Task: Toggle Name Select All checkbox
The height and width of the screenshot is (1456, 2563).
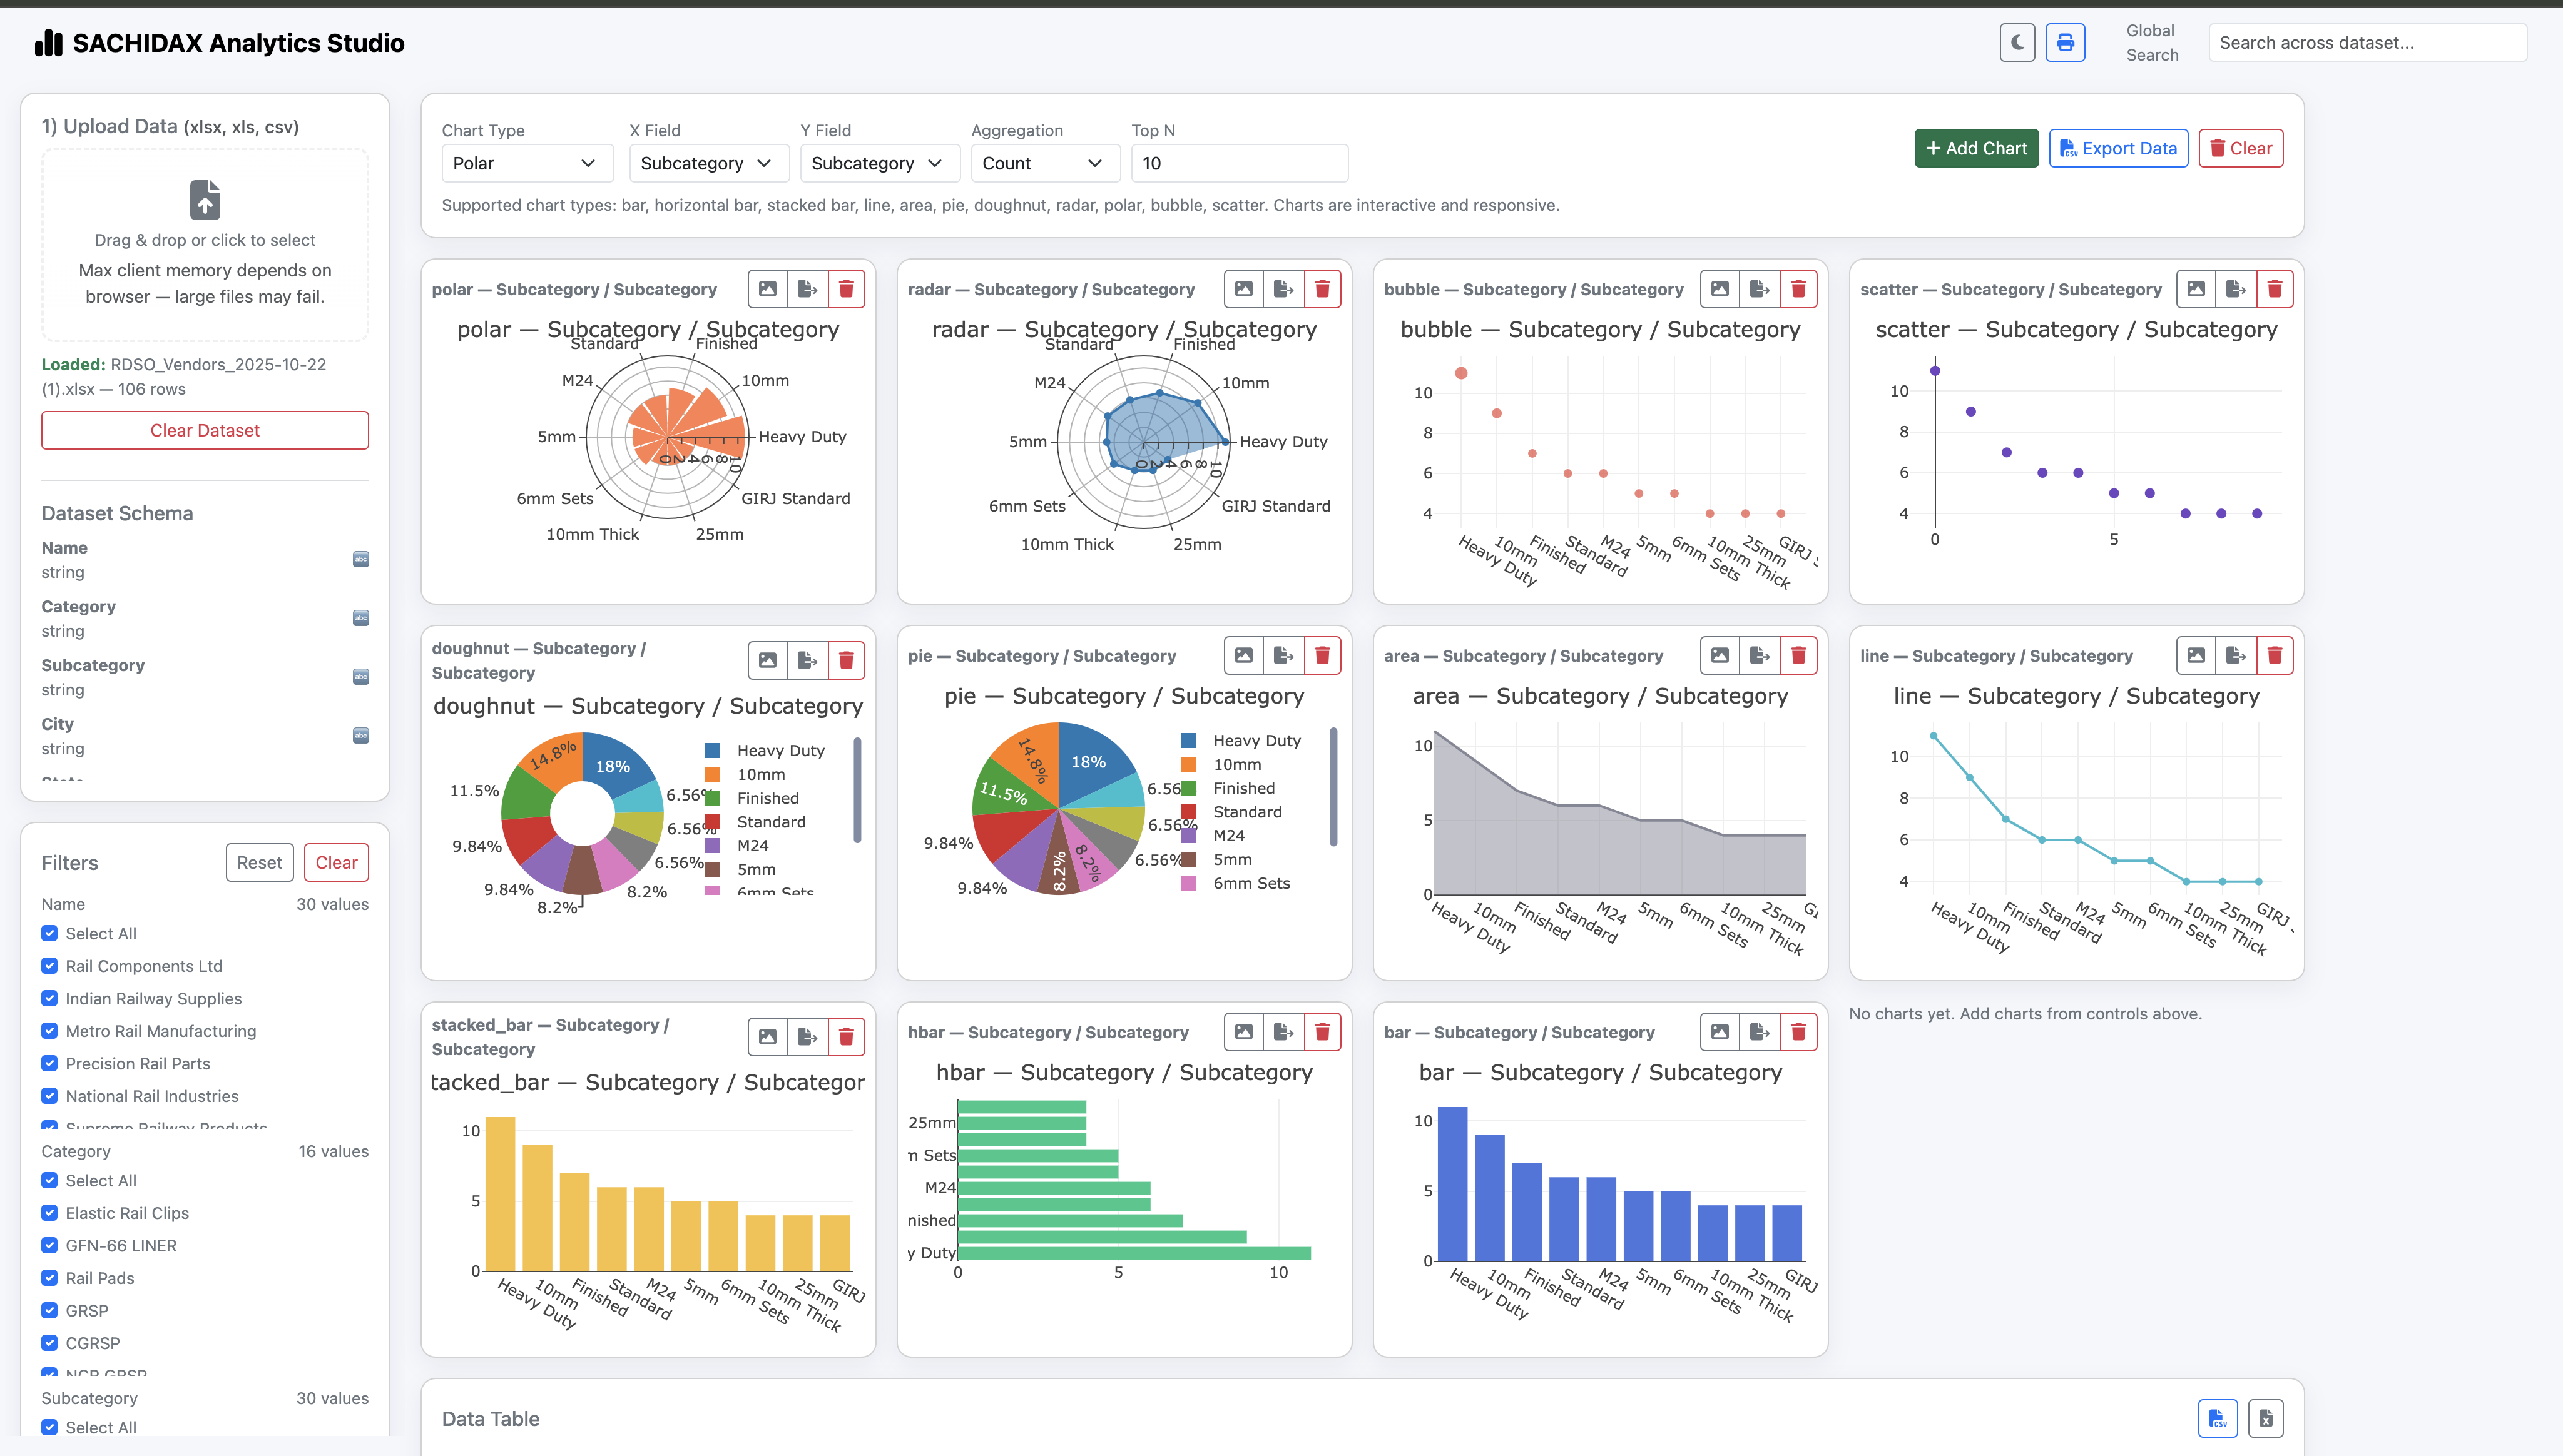Action: [x=50, y=933]
